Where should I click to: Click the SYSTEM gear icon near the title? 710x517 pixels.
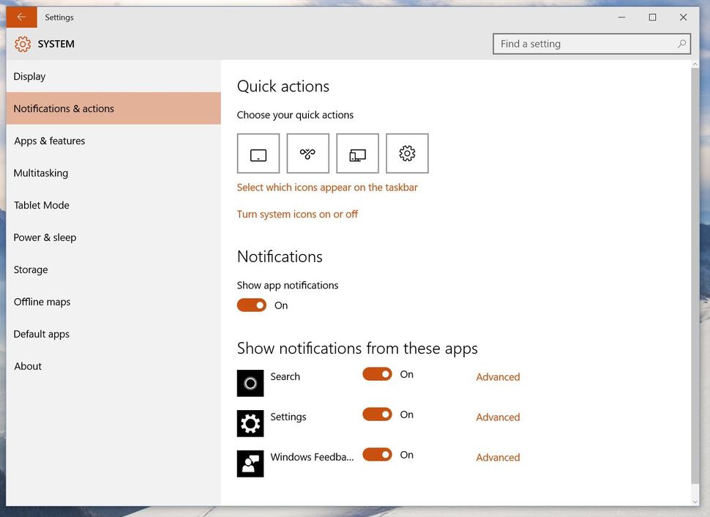(23, 44)
